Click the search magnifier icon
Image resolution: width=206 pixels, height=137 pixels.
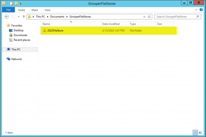click(198, 16)
